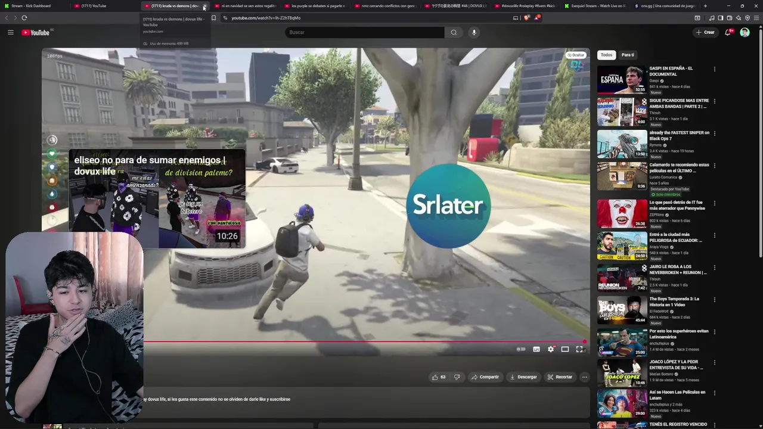Open the account avatar menu

click(x=745, y=32)
